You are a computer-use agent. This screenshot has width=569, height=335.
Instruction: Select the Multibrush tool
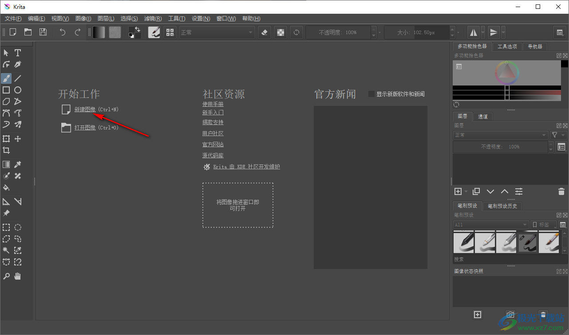tap(18, 125)
